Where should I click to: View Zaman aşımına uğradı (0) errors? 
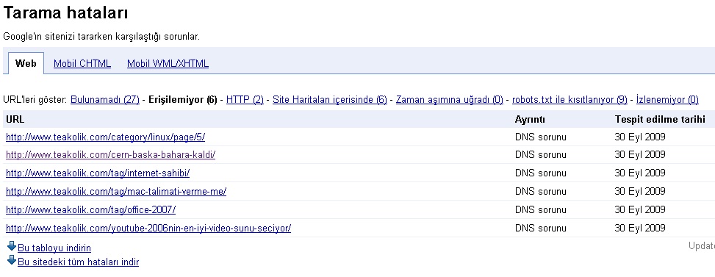(x=450, y=100)
